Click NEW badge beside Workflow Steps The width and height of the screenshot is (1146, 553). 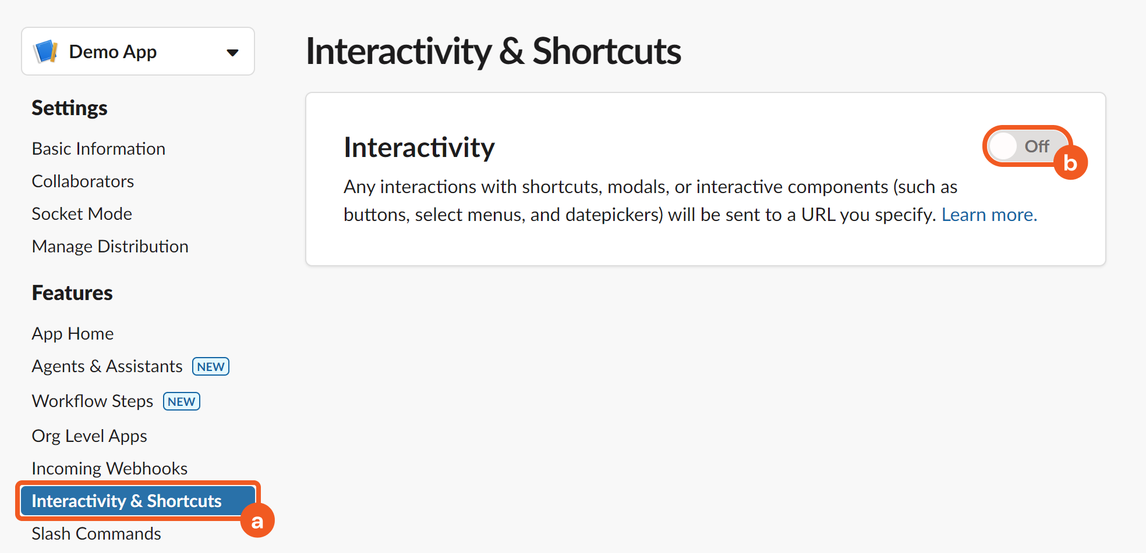[x=182, y=402]
